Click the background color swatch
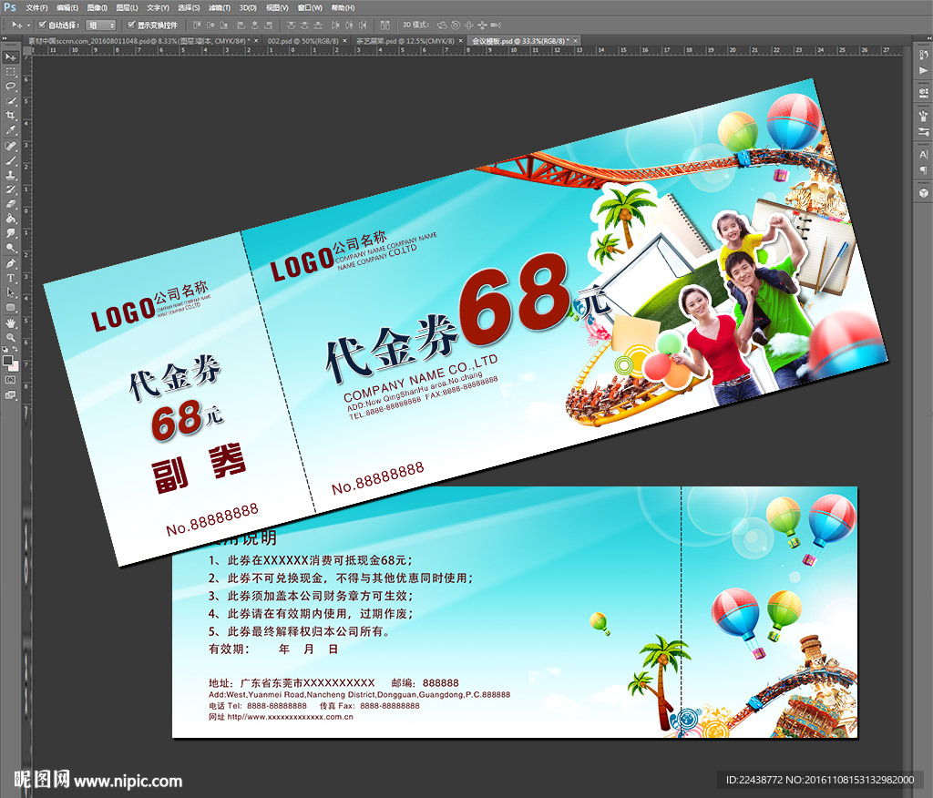The width and height of the screenshot is (933, 798). point(14,365)
